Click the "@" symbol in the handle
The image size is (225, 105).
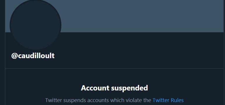[x=15, y=56]
